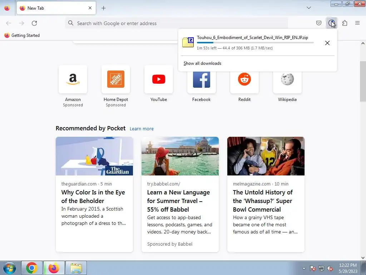Click the melmagazine.com source text

[x=252, y=184]
